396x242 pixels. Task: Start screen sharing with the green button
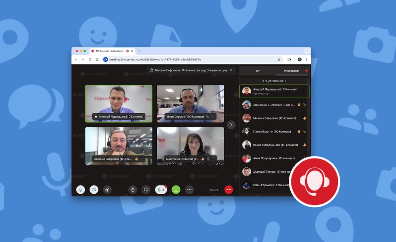176,190
